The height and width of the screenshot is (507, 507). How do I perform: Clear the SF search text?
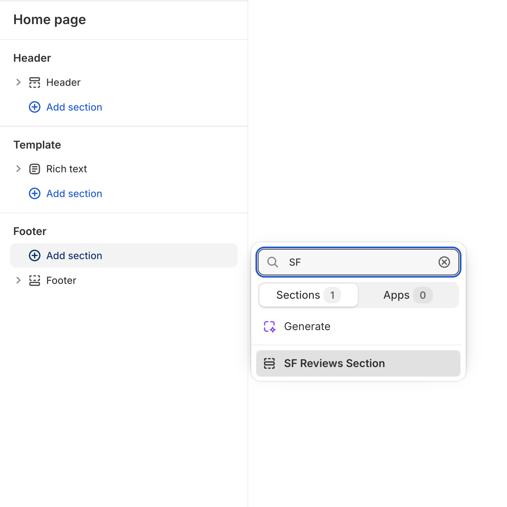tap(444, 262)
